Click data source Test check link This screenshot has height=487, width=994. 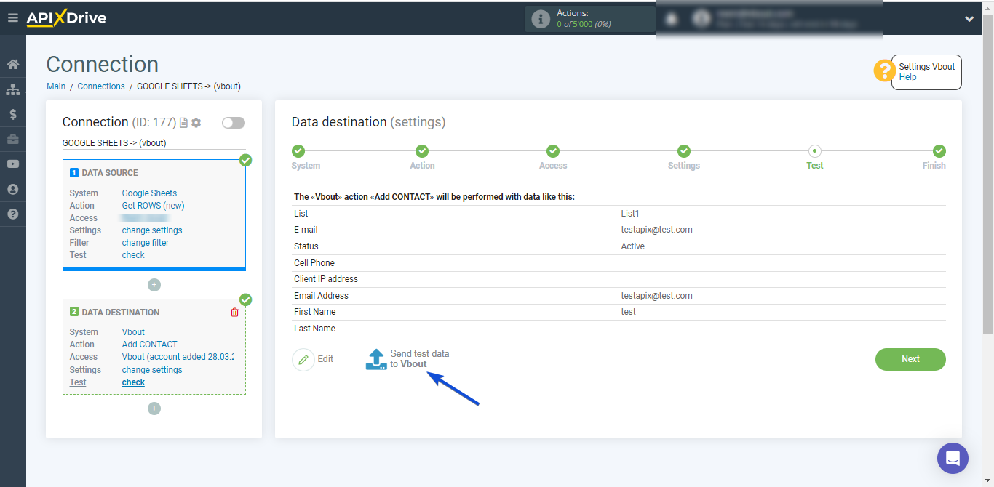tap(133, 255)
